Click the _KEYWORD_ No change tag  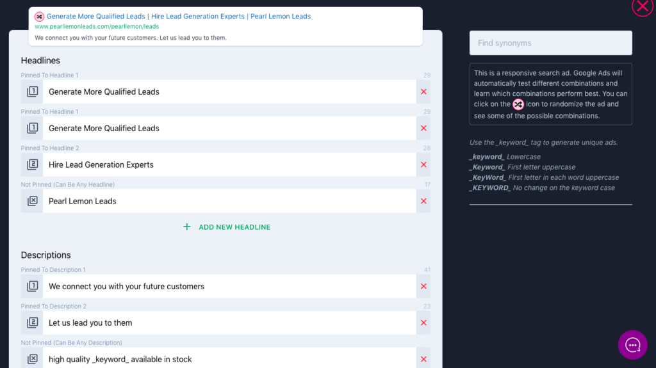point(542,188)
